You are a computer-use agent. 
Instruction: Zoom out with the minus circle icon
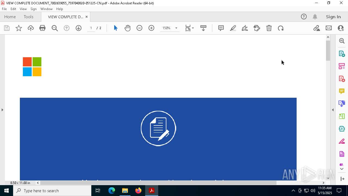139,28
